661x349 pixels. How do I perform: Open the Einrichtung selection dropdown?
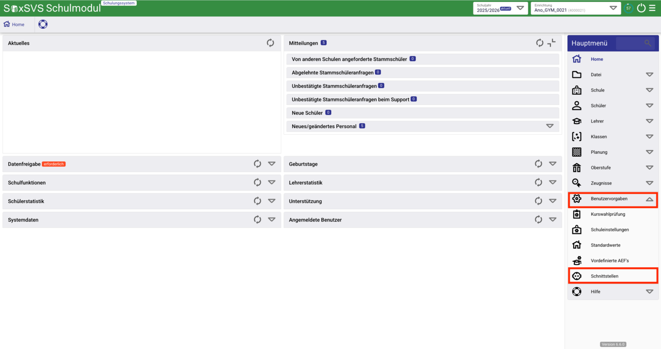click(x=613, y=8)
